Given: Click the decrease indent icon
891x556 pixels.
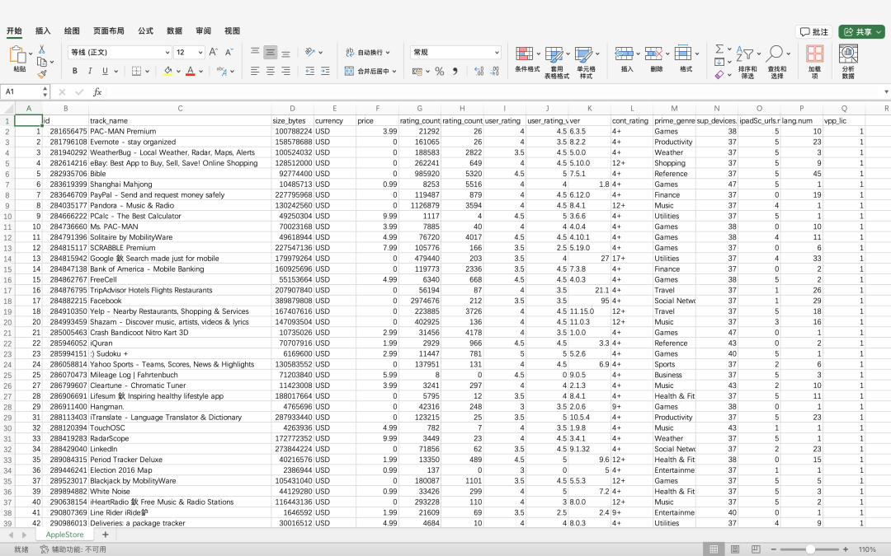Looking at the screenshot, I should click(x=309, y=71).
